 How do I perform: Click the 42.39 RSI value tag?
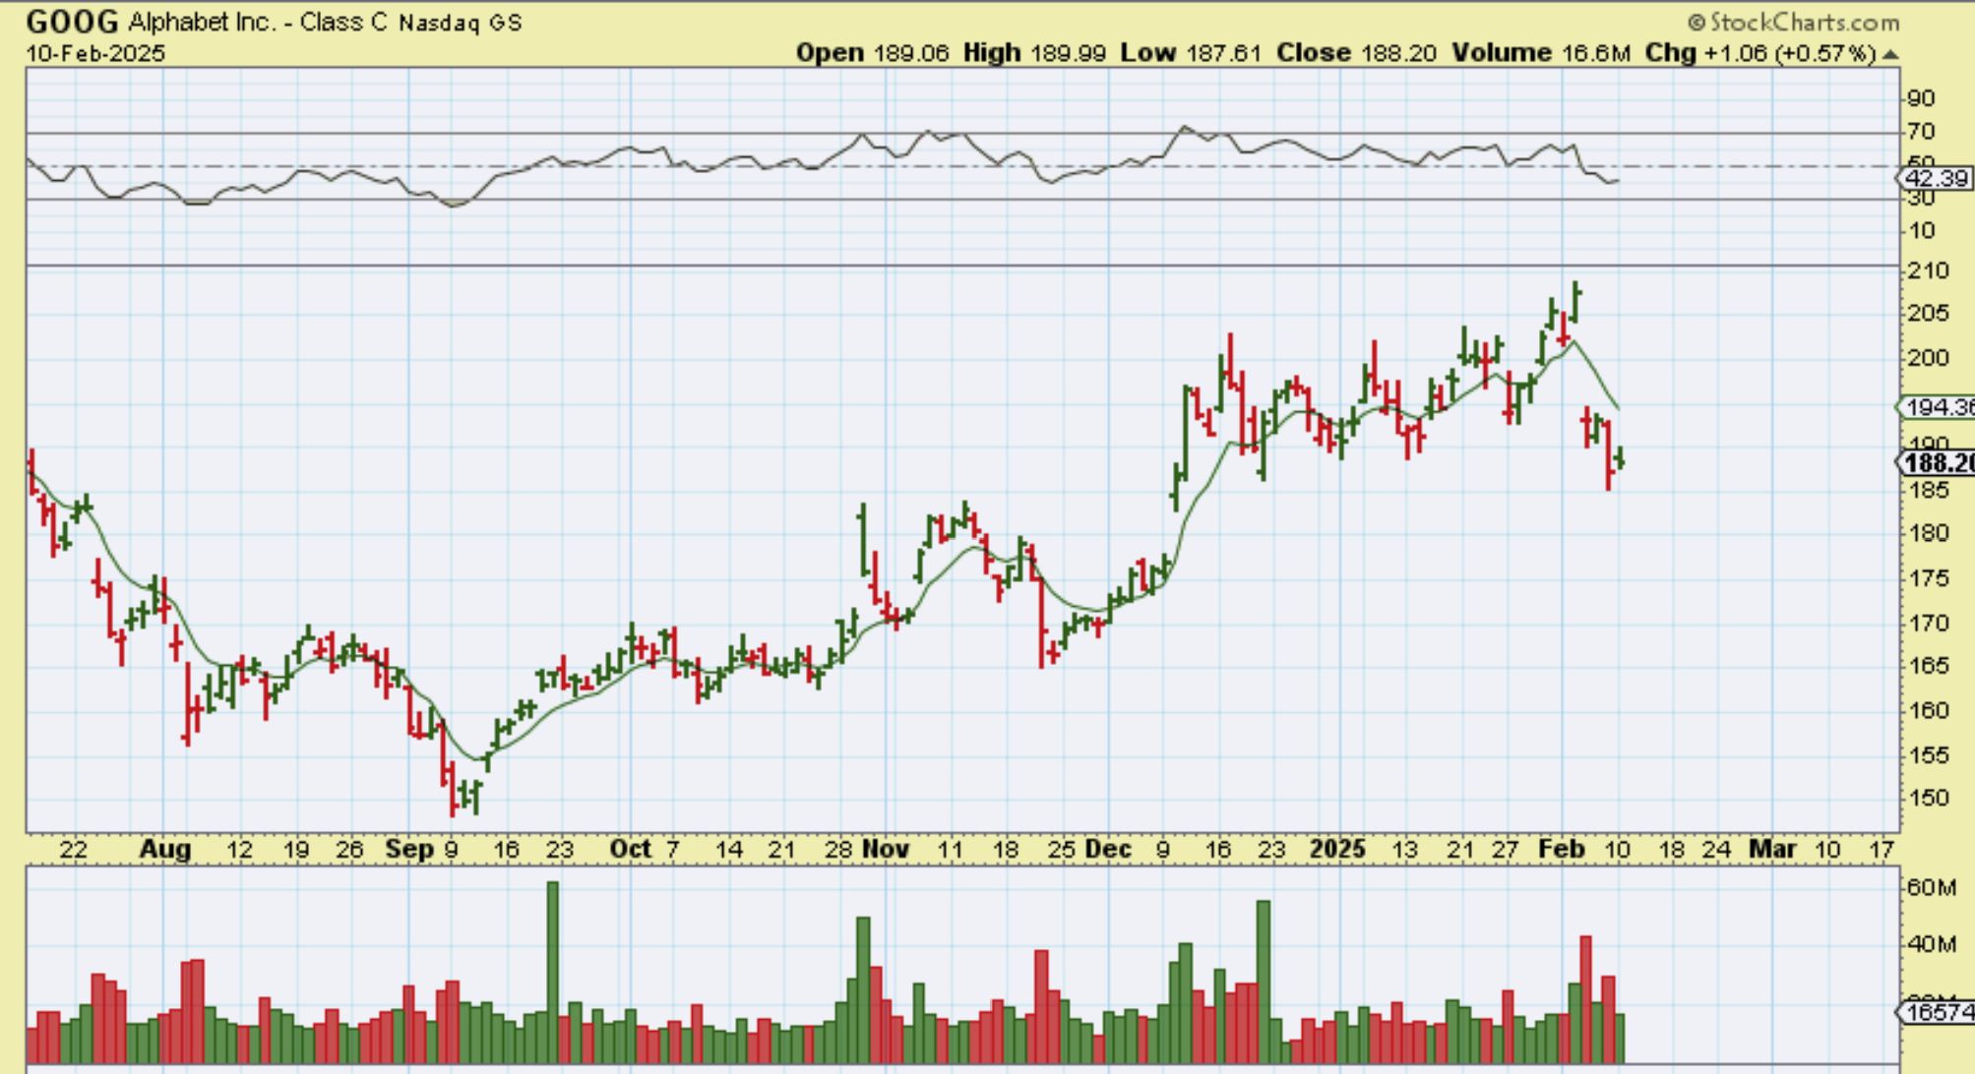click(x=1935, y=178)
